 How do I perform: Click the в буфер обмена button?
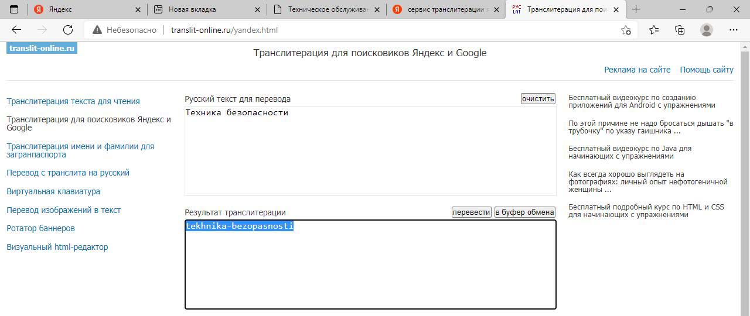coord(524,212)
